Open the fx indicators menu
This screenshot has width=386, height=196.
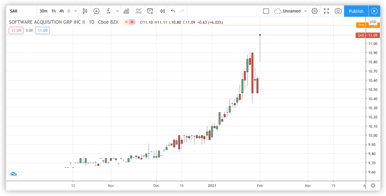(108, 11)
